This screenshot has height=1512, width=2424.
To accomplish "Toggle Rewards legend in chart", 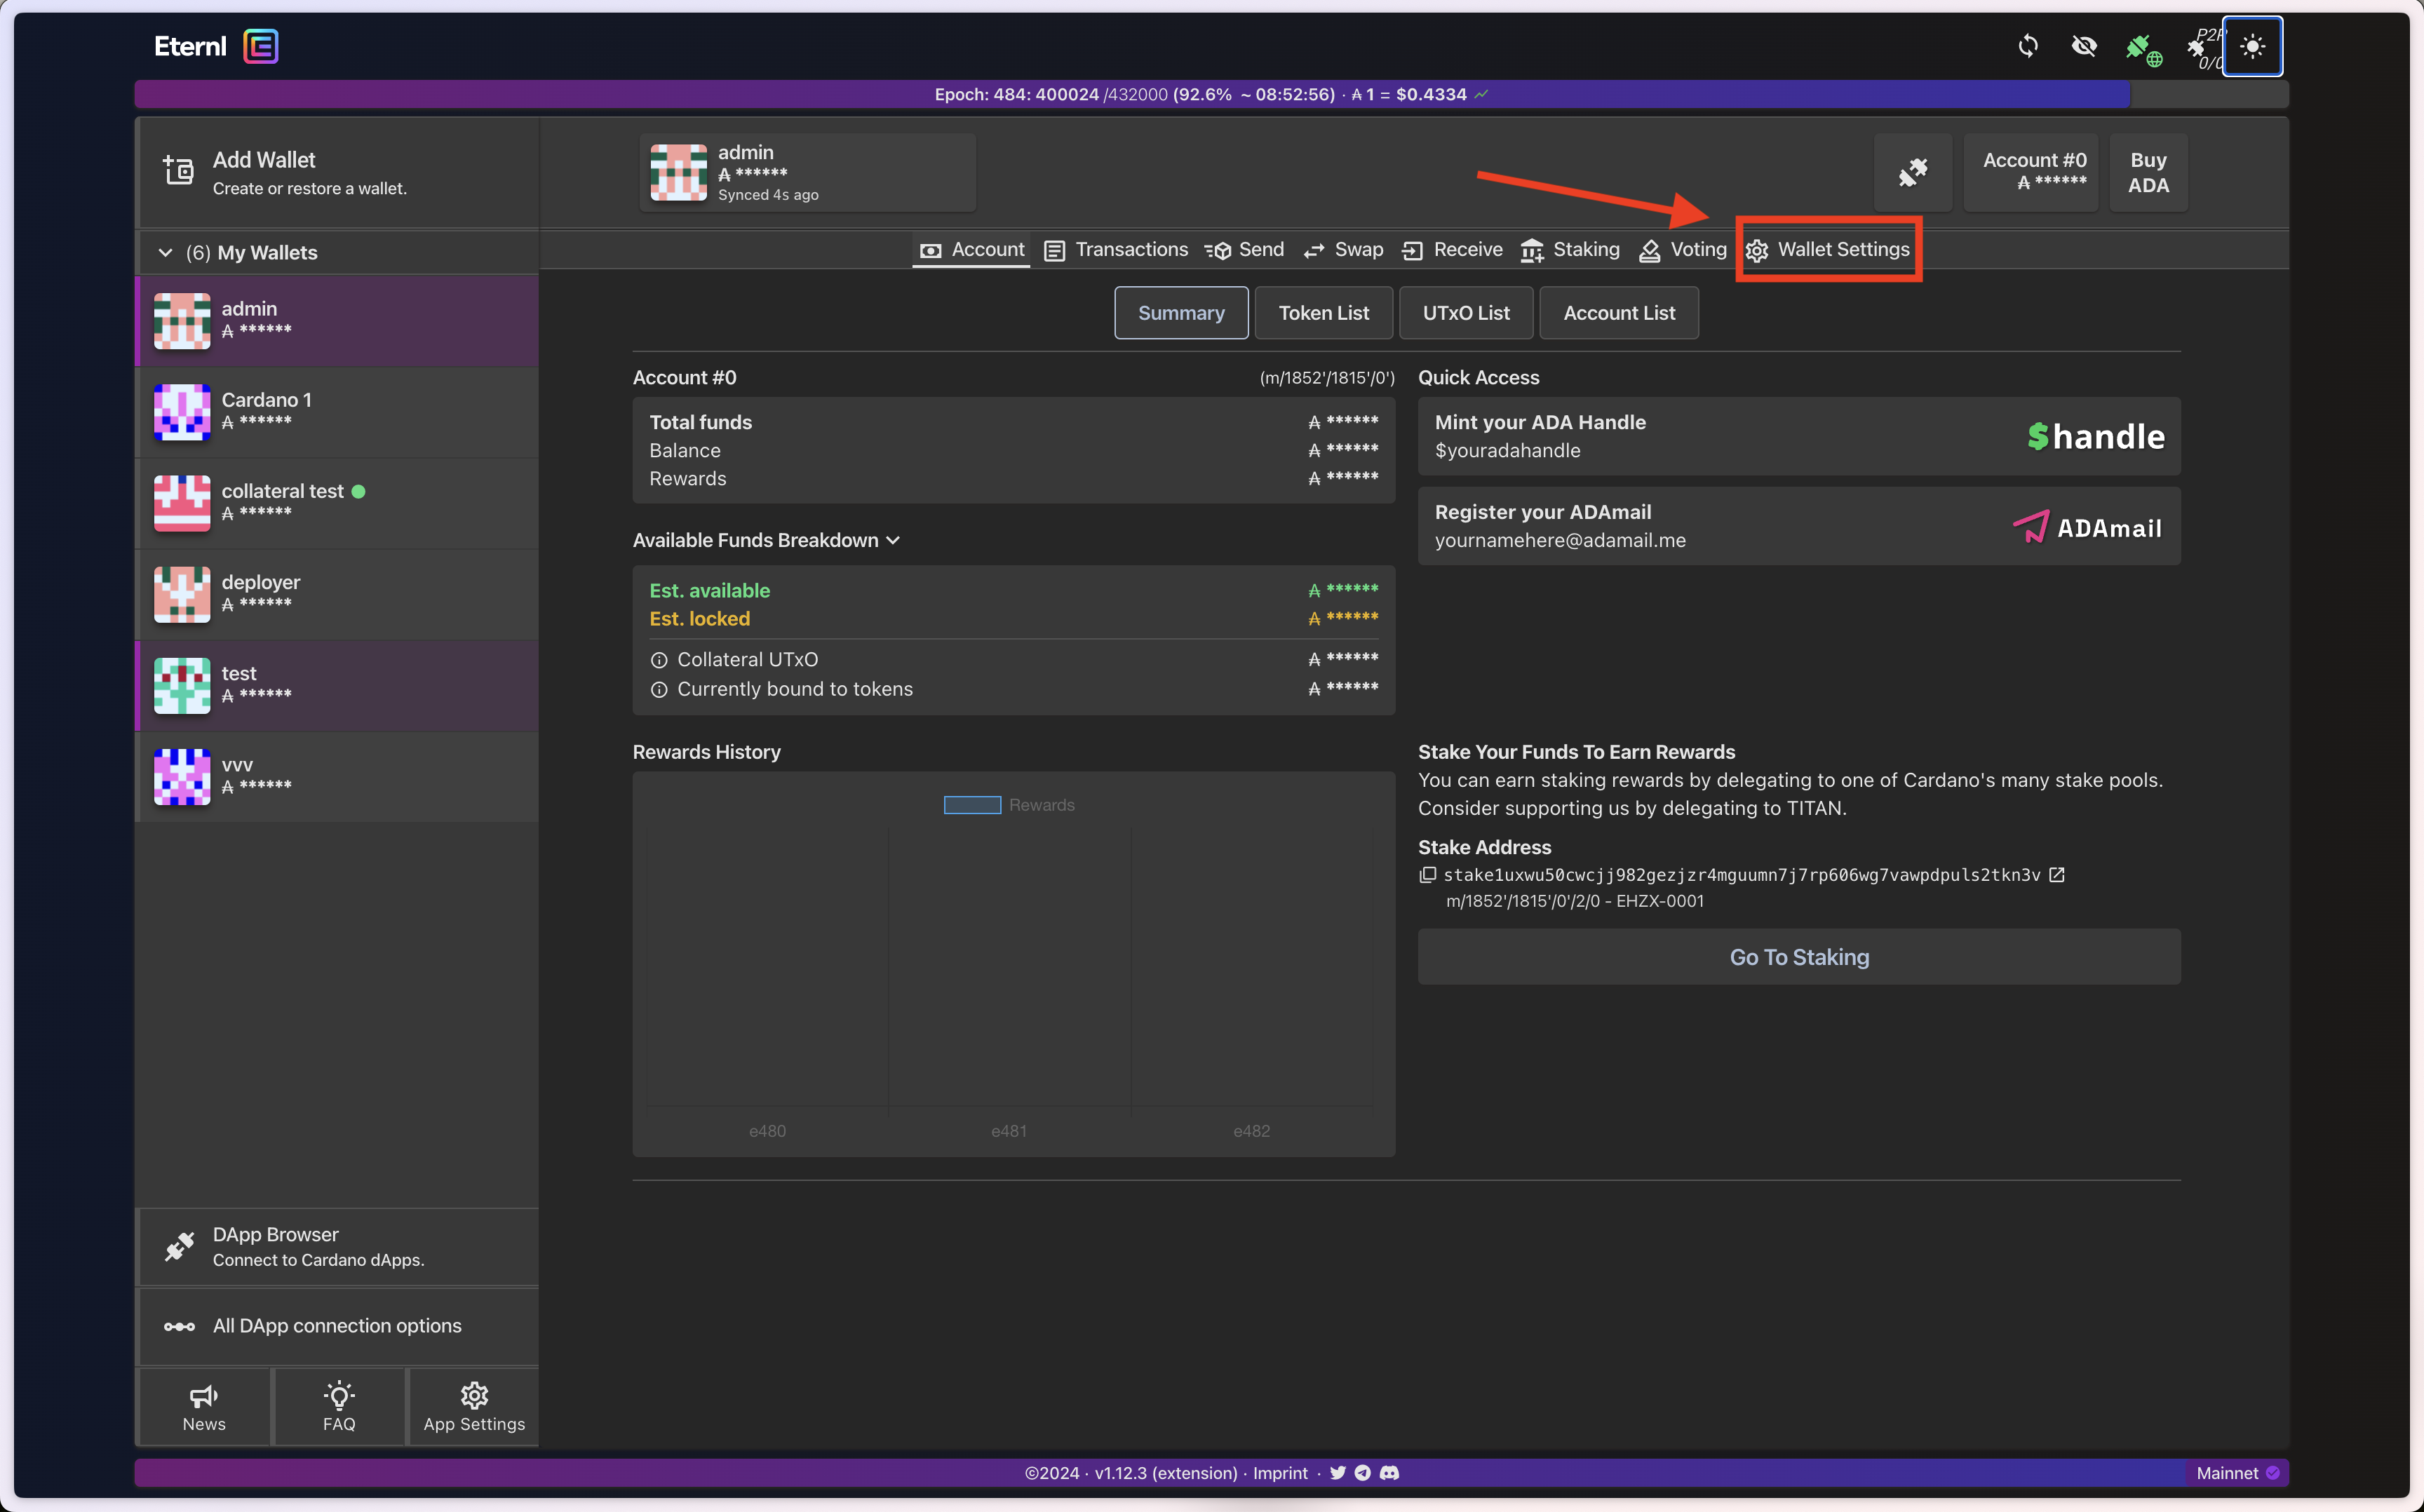I will [972, 805].
